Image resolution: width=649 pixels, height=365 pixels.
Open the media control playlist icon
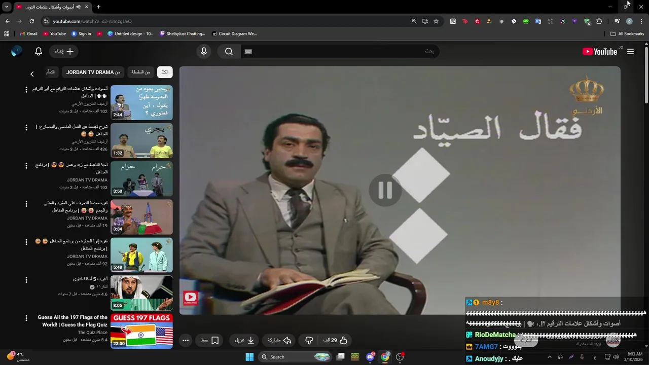tap(617, 21)
